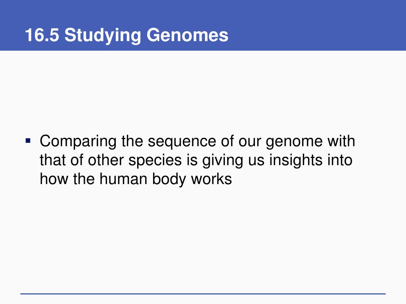Click the word 'Studying' in the heading
The height and width of the screenshot is (304, 406).
click(103, 36)
